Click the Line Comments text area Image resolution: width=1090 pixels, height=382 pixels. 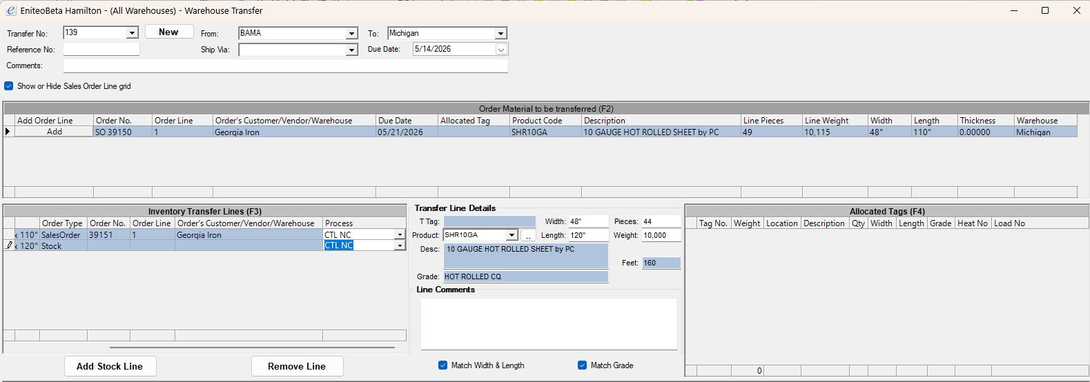point(549,324)
